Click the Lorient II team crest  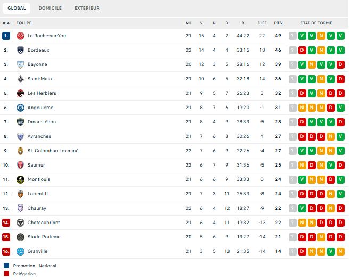tap(20, 194)
